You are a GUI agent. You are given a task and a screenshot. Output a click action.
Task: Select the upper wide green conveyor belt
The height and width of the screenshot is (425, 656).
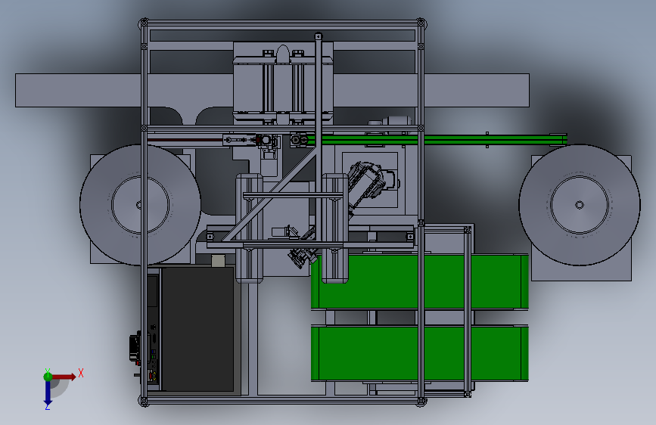(420, 281)
